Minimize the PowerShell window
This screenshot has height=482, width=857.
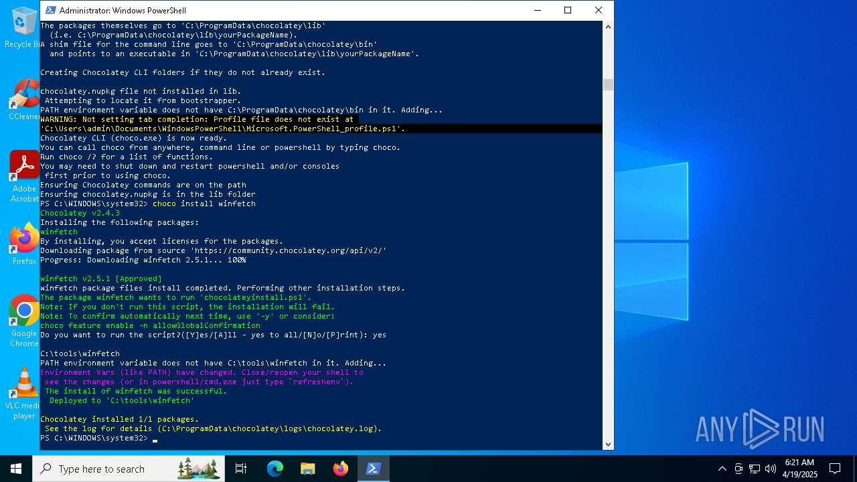pos(537,10)
